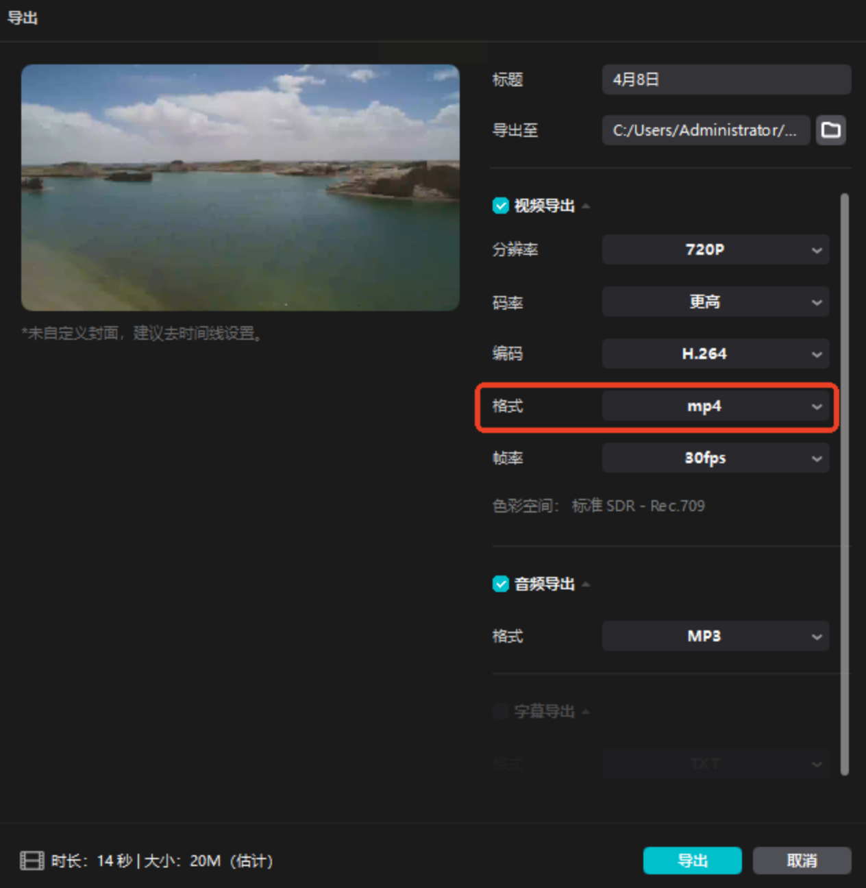866x888 pixels.
Task: Click the lake video cover thumbnail
Action: tap(240, 188)
